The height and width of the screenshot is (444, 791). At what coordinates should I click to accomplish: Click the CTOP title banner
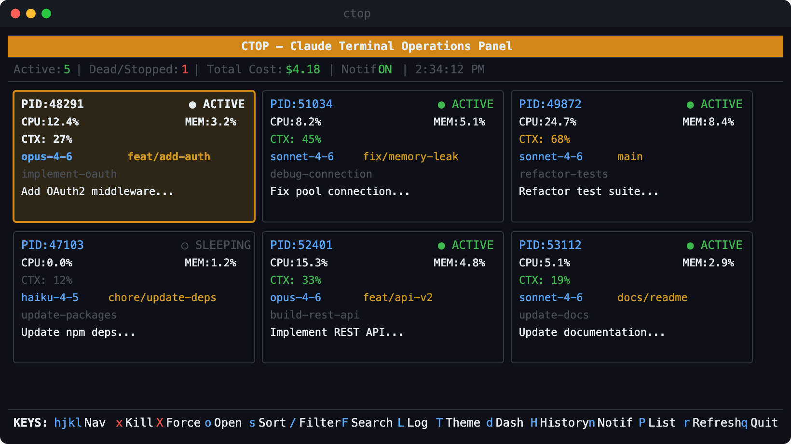point(395,46)
